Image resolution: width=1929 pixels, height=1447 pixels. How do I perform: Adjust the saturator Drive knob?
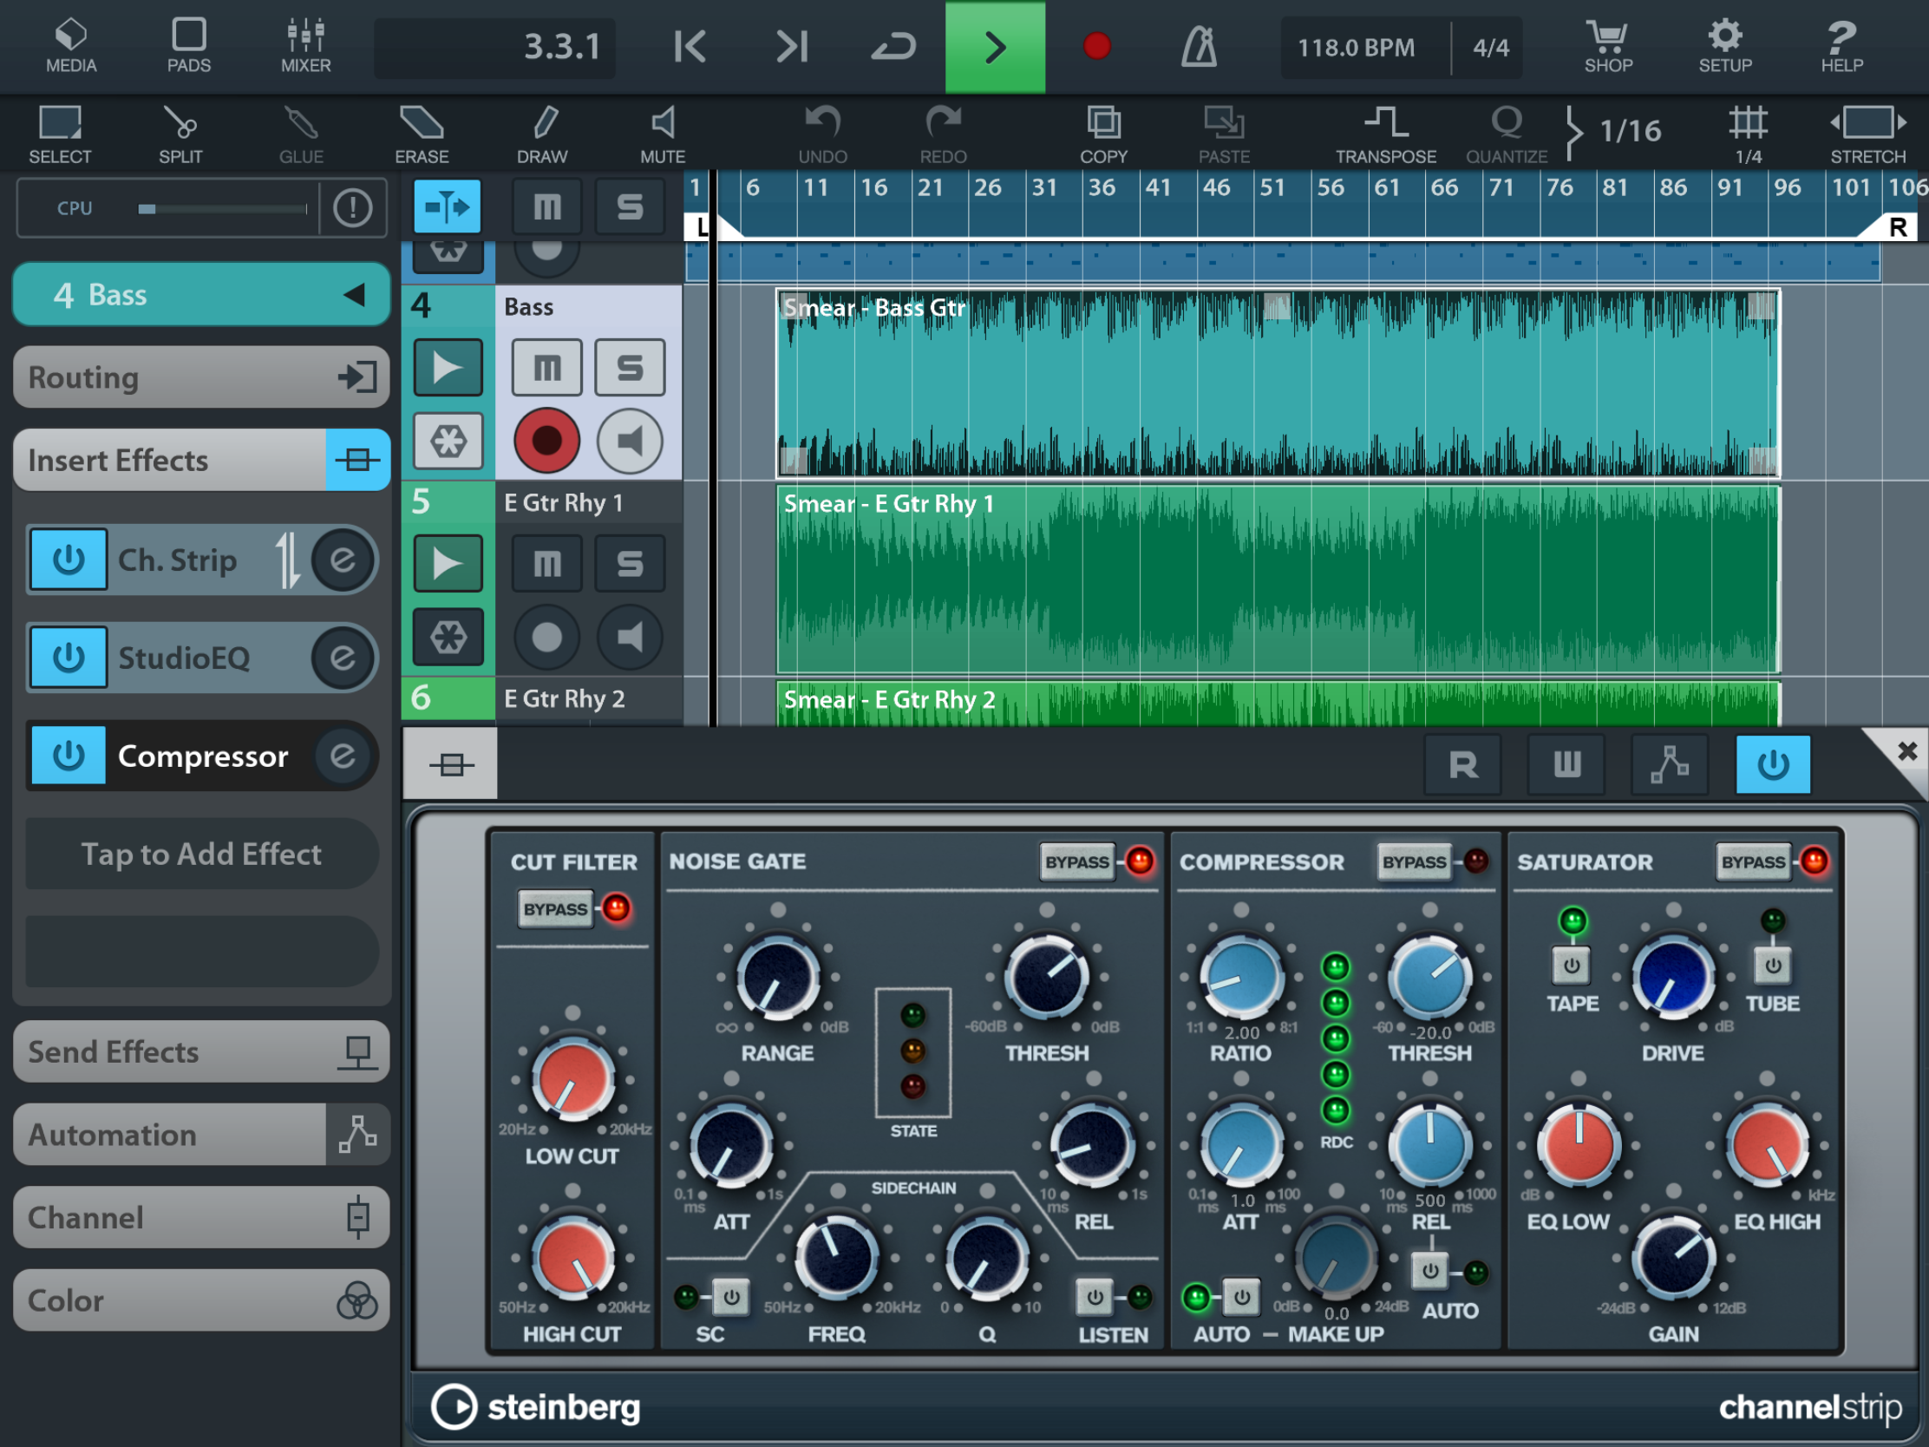[x=1672, y=977]
